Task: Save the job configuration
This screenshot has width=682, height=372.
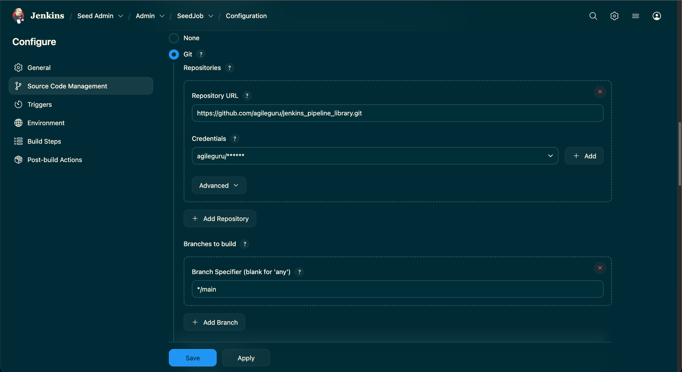Action: 192,358
